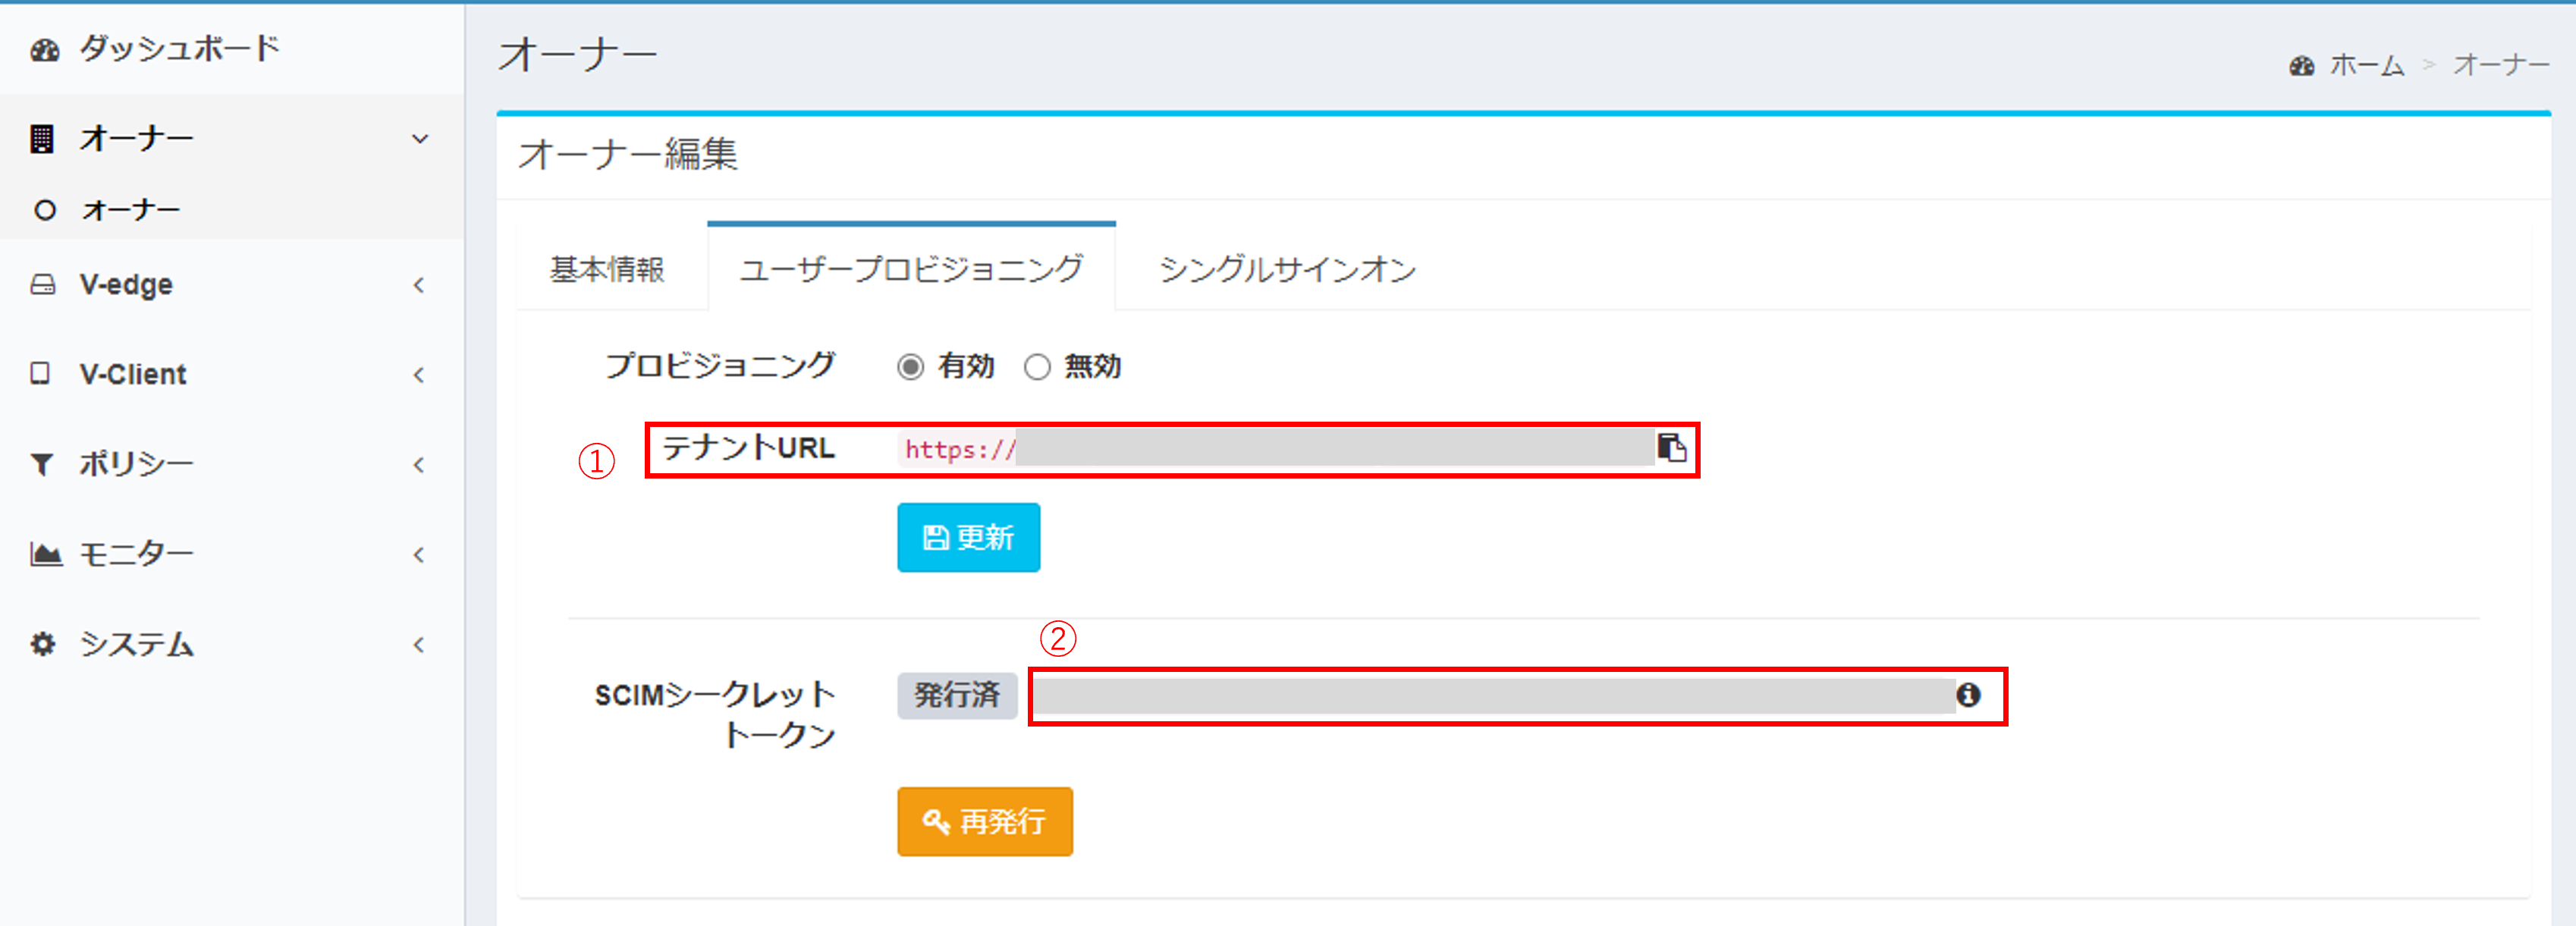Expand the モニター menu chevron
2576x926 pixels.
pyautogui.click(x=419, y=555)
